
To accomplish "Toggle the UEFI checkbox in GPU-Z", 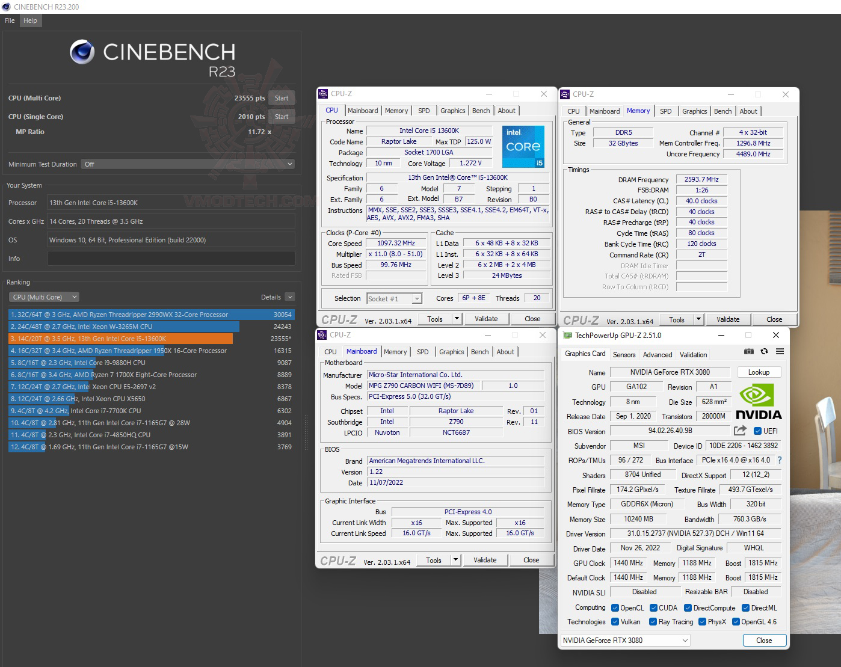I will 758,431.
